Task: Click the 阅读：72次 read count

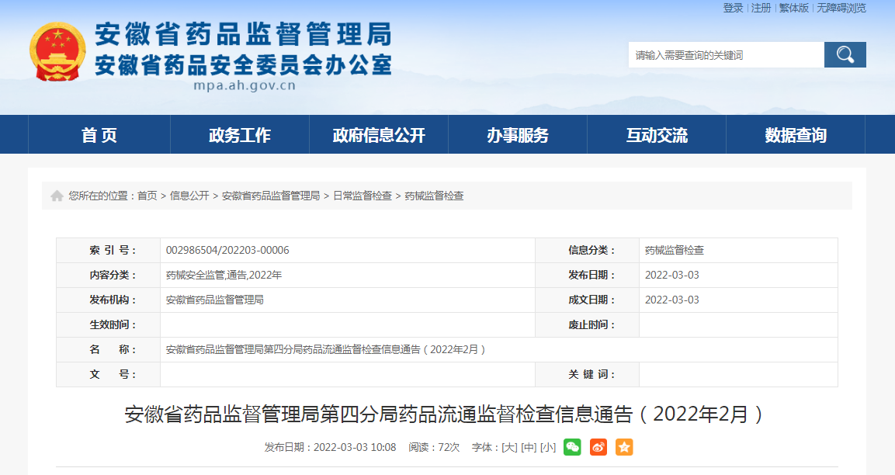Action: pos(434,447)
